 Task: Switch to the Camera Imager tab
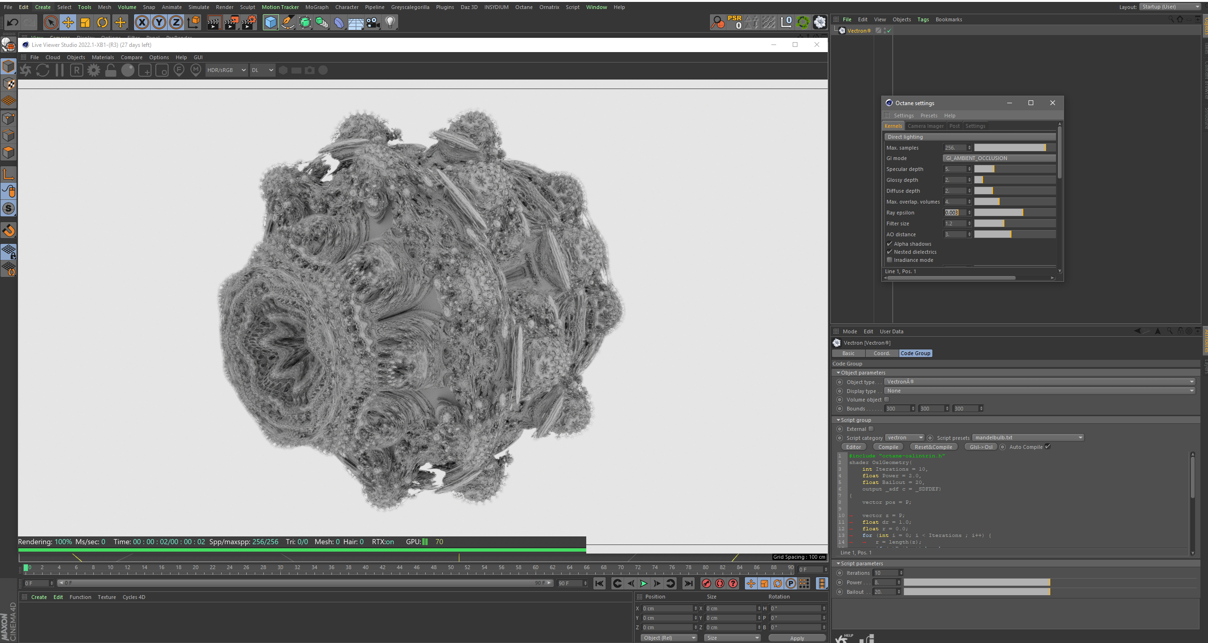(925, 126)
